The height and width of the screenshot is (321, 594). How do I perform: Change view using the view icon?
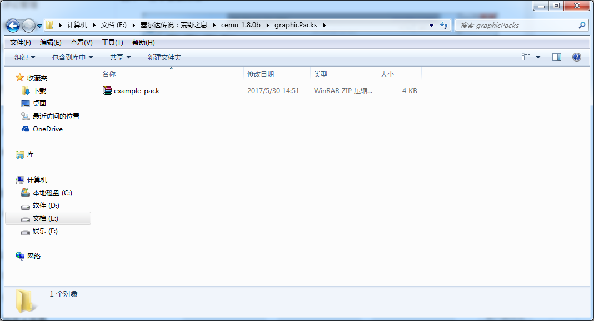[526, 57]
